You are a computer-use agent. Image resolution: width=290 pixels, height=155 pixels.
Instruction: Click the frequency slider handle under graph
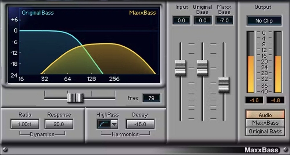pos(75,98)
